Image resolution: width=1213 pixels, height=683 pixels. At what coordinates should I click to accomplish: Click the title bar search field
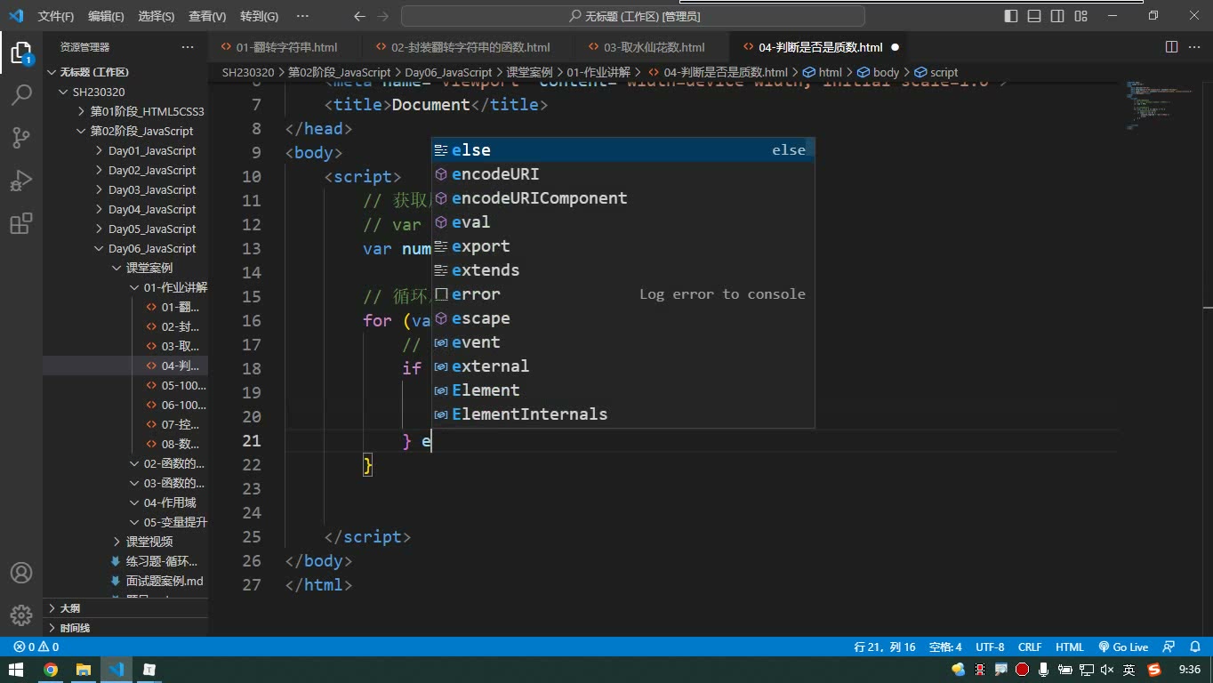click(633, 16)
